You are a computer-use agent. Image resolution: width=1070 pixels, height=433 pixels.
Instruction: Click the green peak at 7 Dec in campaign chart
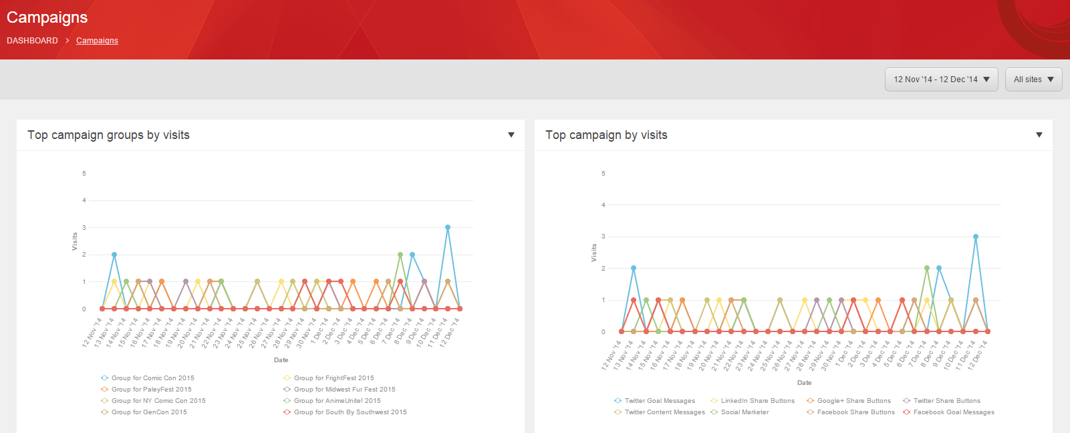pos(927,268)
